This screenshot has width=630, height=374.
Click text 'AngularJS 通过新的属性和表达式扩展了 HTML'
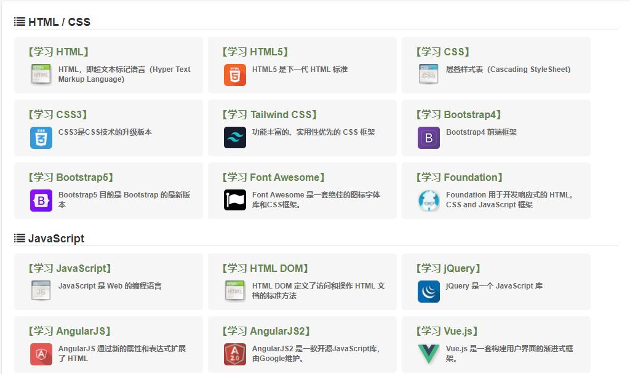(x=122, y=354)
